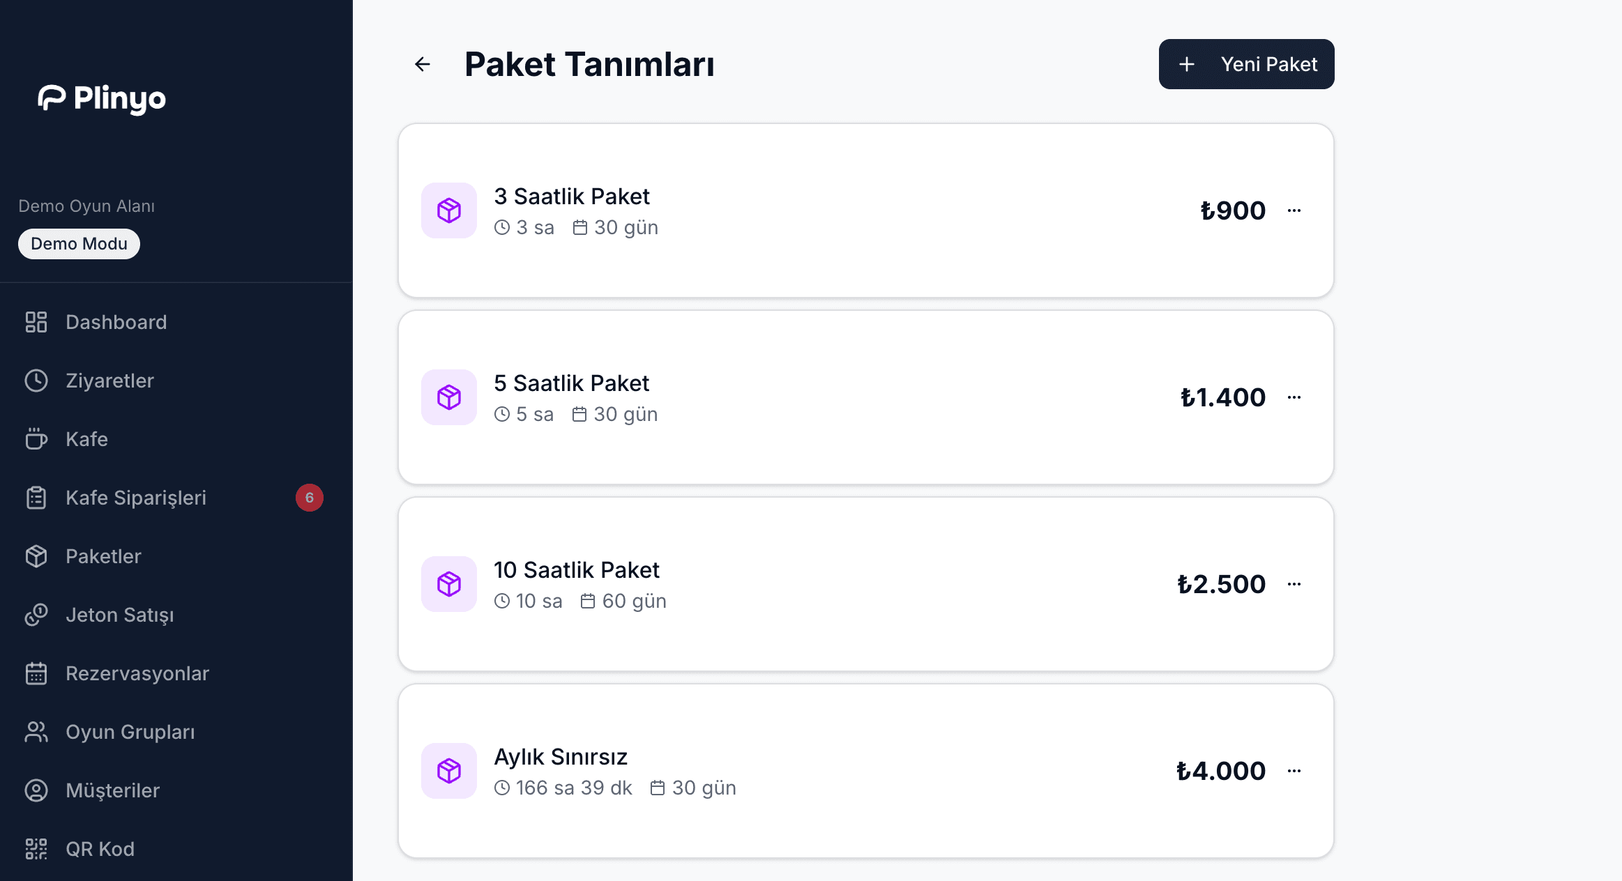The image size is (1622, 881).
Task: Open the QR Kod icon
Action: pyautogui.click(x=36, y=848)
